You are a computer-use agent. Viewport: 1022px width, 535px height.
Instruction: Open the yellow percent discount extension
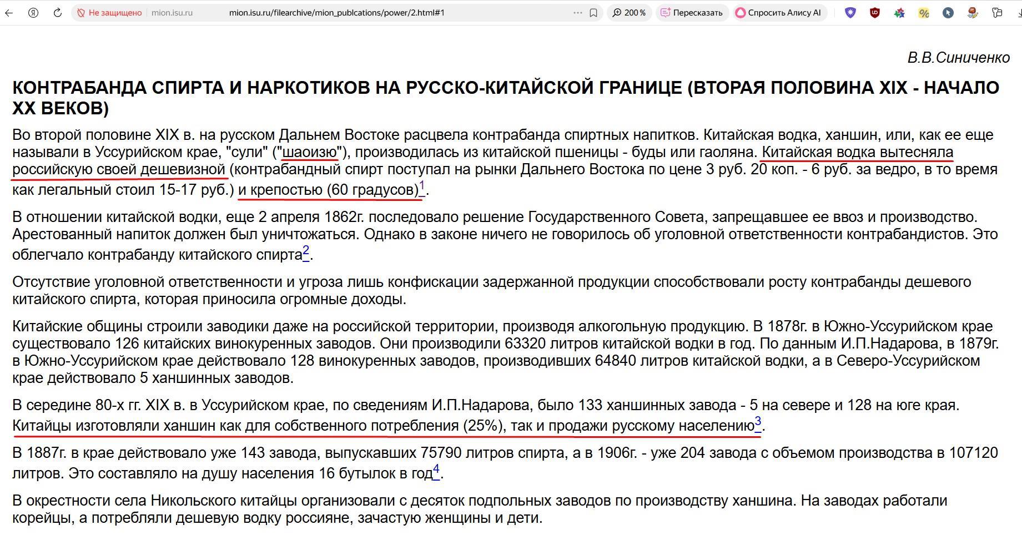point(924,13)
